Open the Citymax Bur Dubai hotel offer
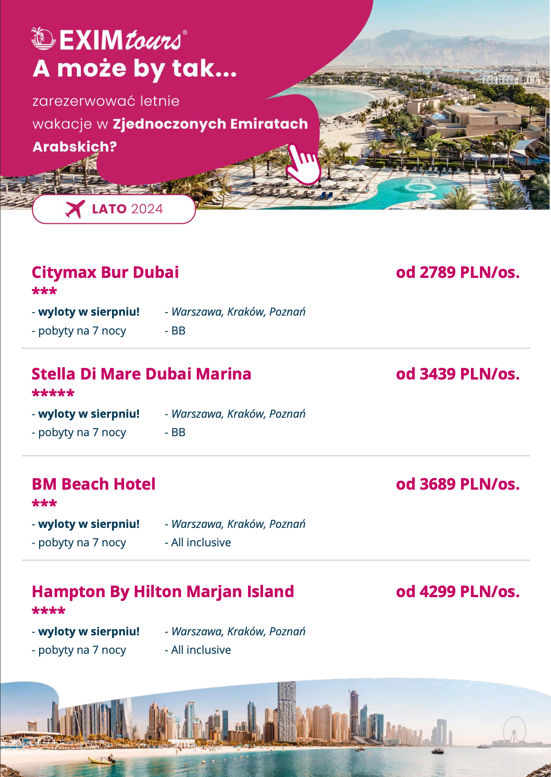The image size is (551, 777). 105,272
